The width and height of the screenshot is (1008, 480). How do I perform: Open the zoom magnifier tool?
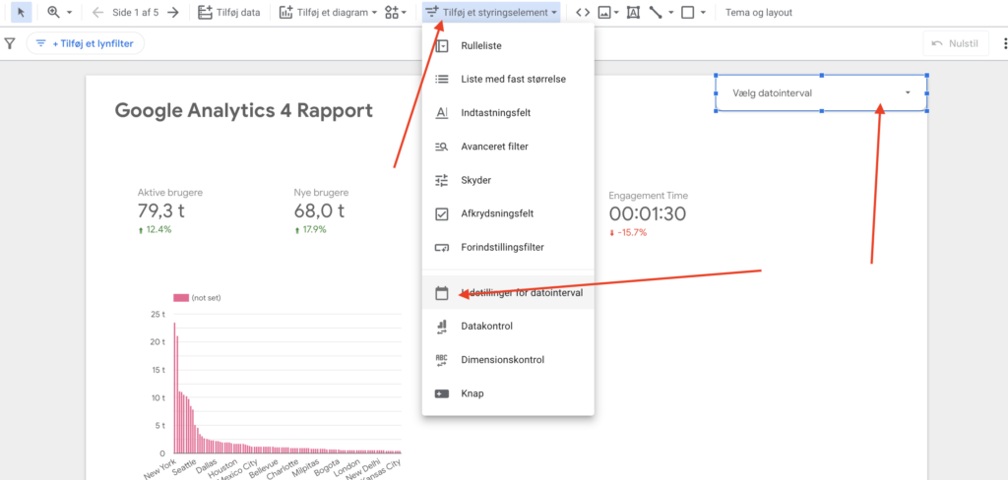pyautogui.click(x=53, y=12)
